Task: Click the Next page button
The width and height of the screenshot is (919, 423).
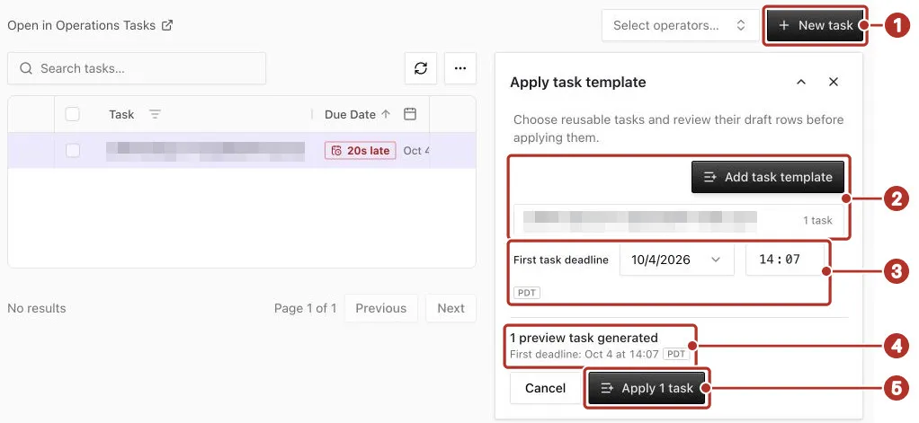Action: tap(451, 308)
